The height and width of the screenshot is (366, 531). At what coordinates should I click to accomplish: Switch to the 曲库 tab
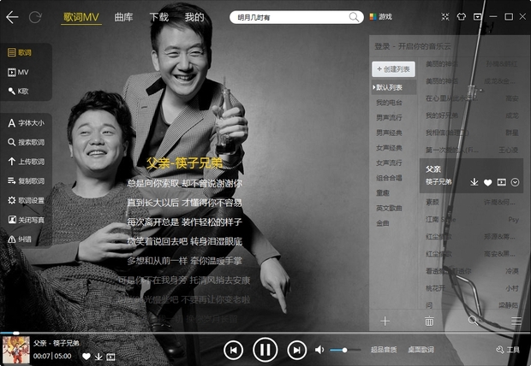coord(123,17)
